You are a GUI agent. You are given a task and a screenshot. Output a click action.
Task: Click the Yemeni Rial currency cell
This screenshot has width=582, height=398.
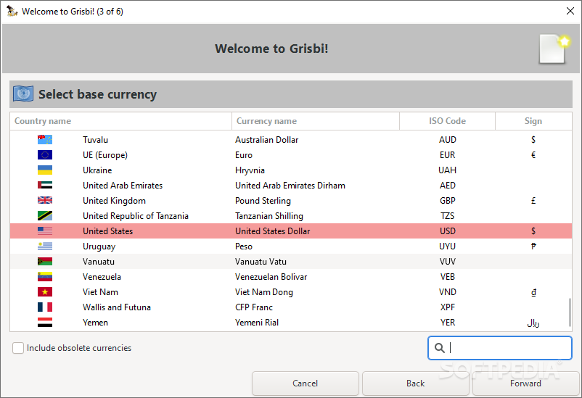[257, 323]
